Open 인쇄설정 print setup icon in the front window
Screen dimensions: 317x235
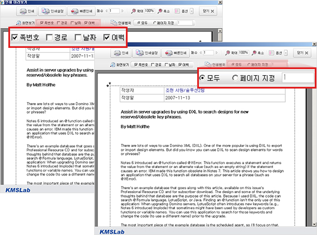(140, 53)
